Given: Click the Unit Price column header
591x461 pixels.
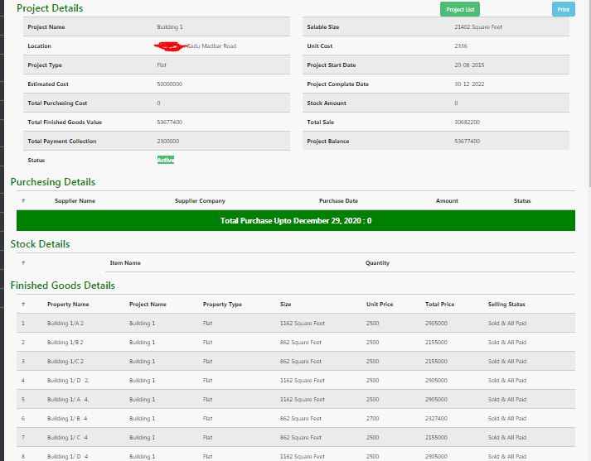Looking at the screenshot, I should coord(380,305).
